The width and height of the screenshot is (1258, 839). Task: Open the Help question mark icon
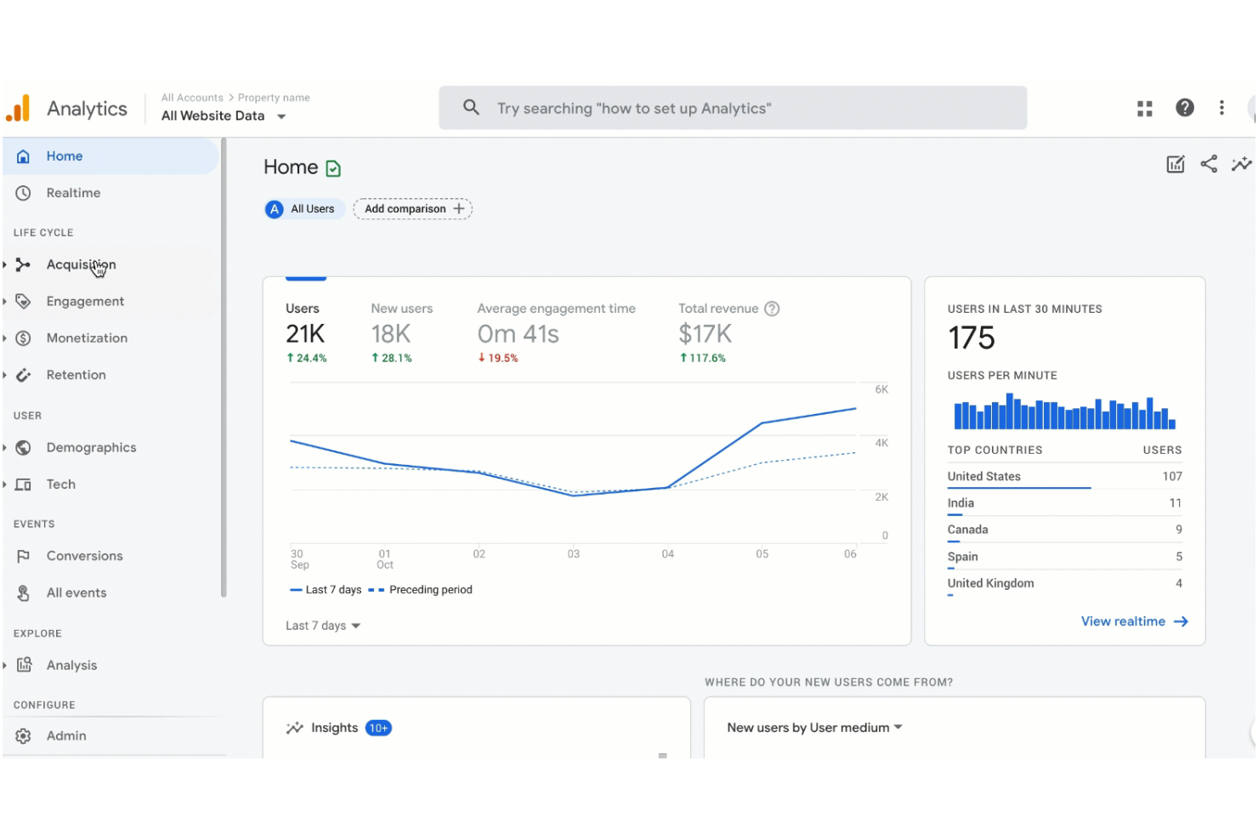click(x=1185, y=108)
